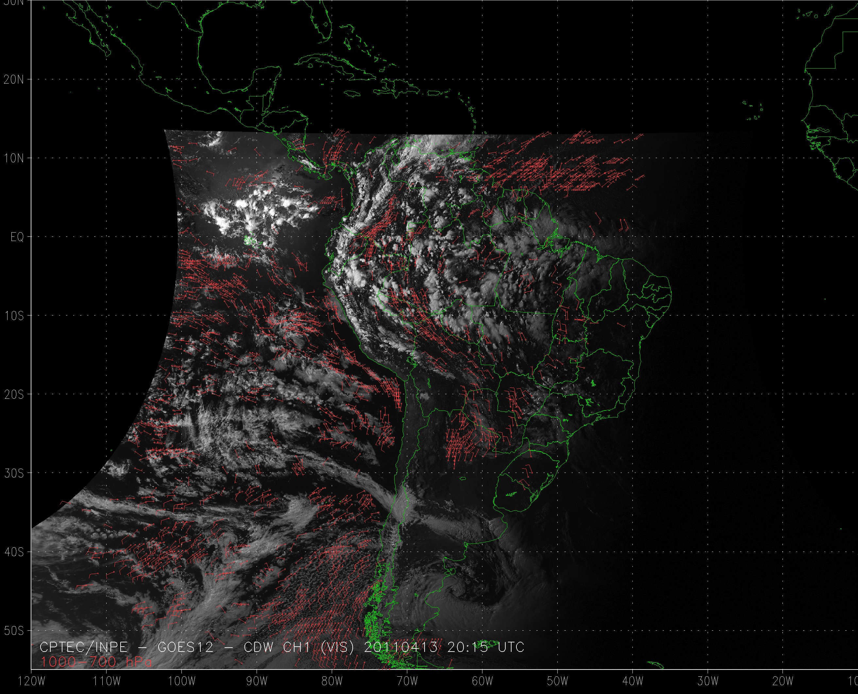Select the EQ equator axis label
The height and width of the screenshot is (694, 858).
17,237
